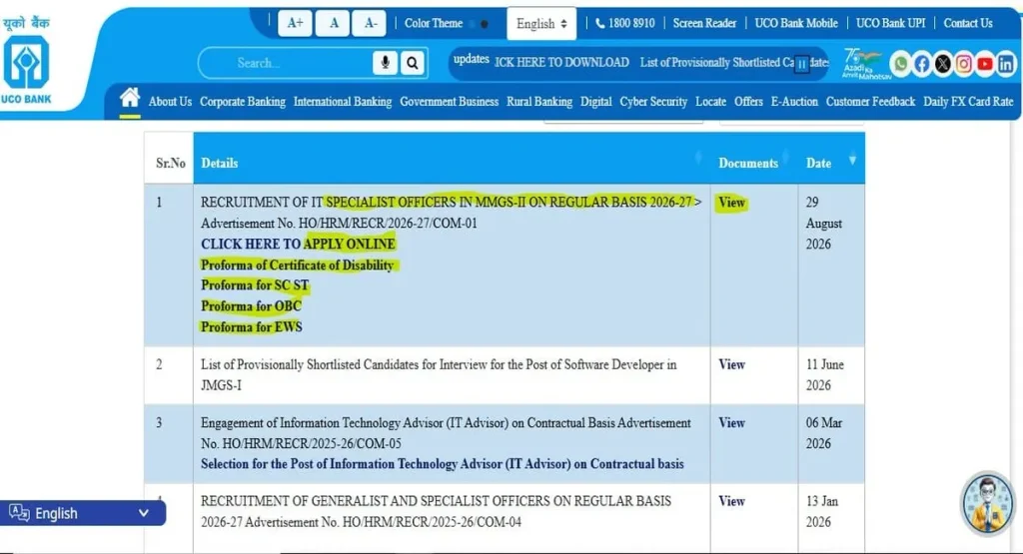View Generalist and Specialist Officers document
This screenshot has width=1023, height=554.
[x=731, y=501]
